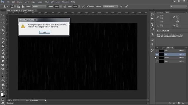Select the Crop tool
188x105 pixels.
coord(3,30)
